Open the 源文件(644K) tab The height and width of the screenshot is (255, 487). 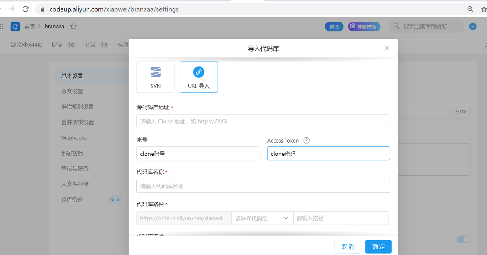27,45
